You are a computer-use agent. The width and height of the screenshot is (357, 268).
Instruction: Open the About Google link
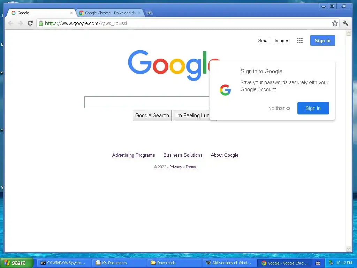click(225, 155)
